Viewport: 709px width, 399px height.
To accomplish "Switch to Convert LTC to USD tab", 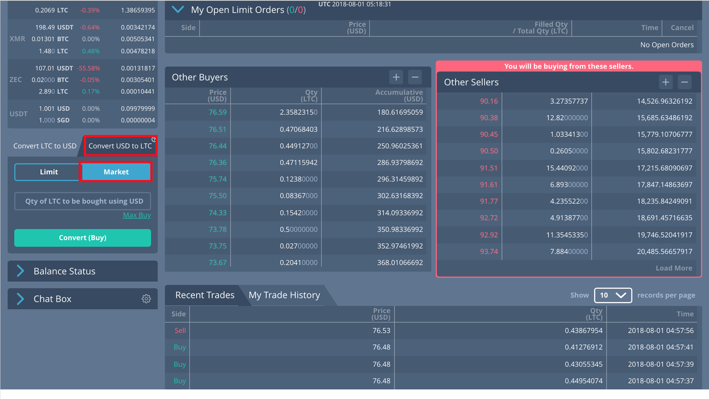I will [x=45, y=146].
